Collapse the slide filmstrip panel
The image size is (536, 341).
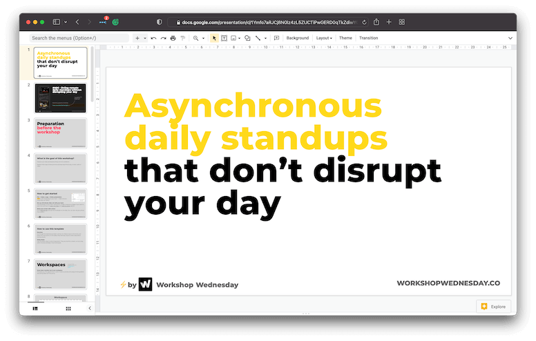89,309
